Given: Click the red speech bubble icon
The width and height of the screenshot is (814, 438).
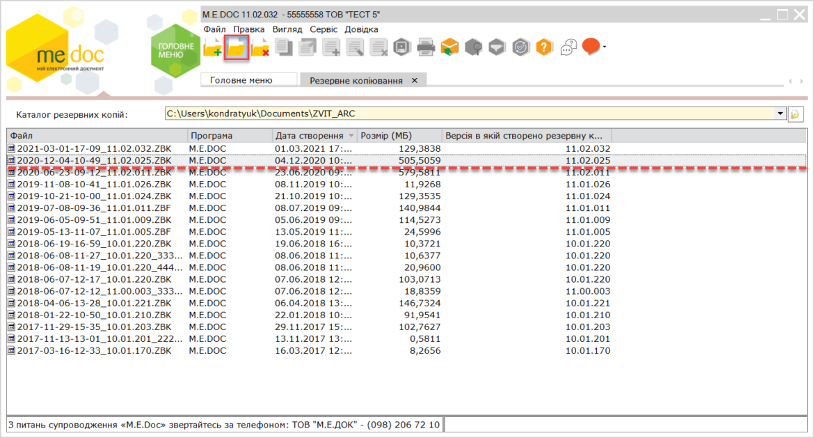Looking at the screenshot, I should point(591,47).
